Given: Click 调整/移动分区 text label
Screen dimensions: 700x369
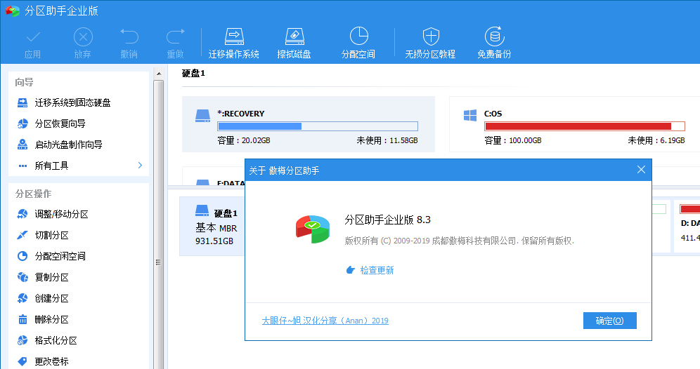Looking at the screenshot, I should click(x=62, y=215).
